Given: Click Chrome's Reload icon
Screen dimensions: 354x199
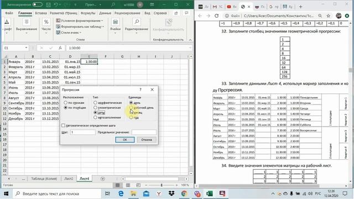Looking at the screenshot, I should pos(216,16).
